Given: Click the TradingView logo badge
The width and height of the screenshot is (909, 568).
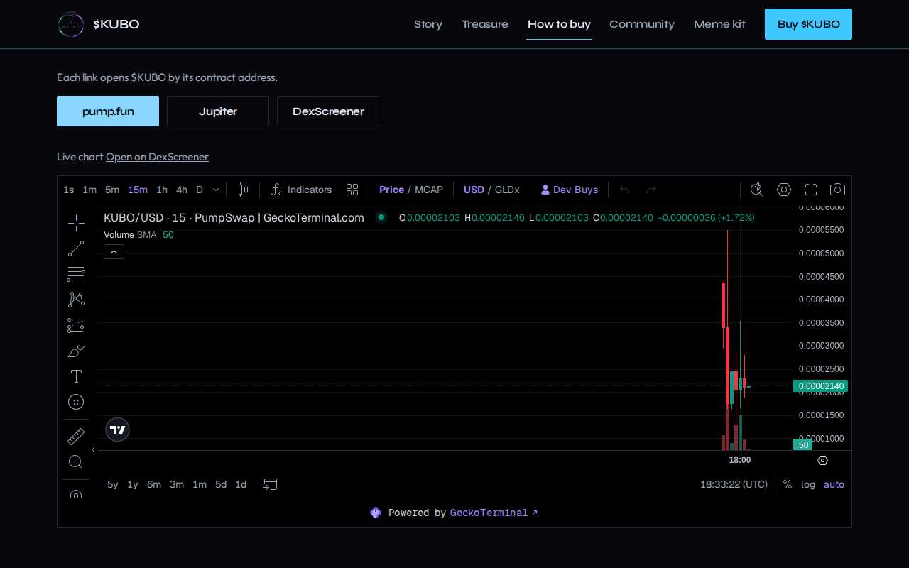Looking at the screenshot, I should point(118,430).
